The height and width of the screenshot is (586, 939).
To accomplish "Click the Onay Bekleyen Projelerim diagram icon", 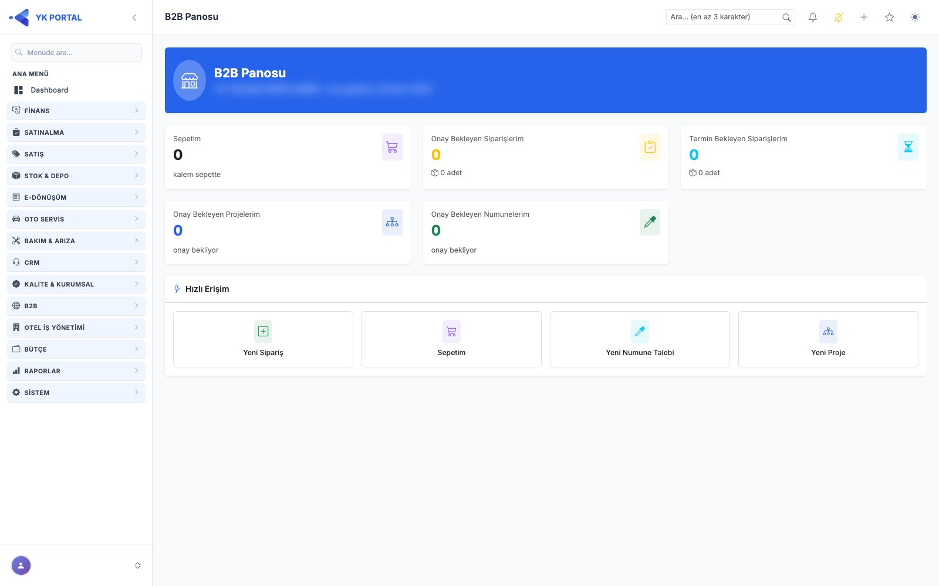I will point(392,223).
